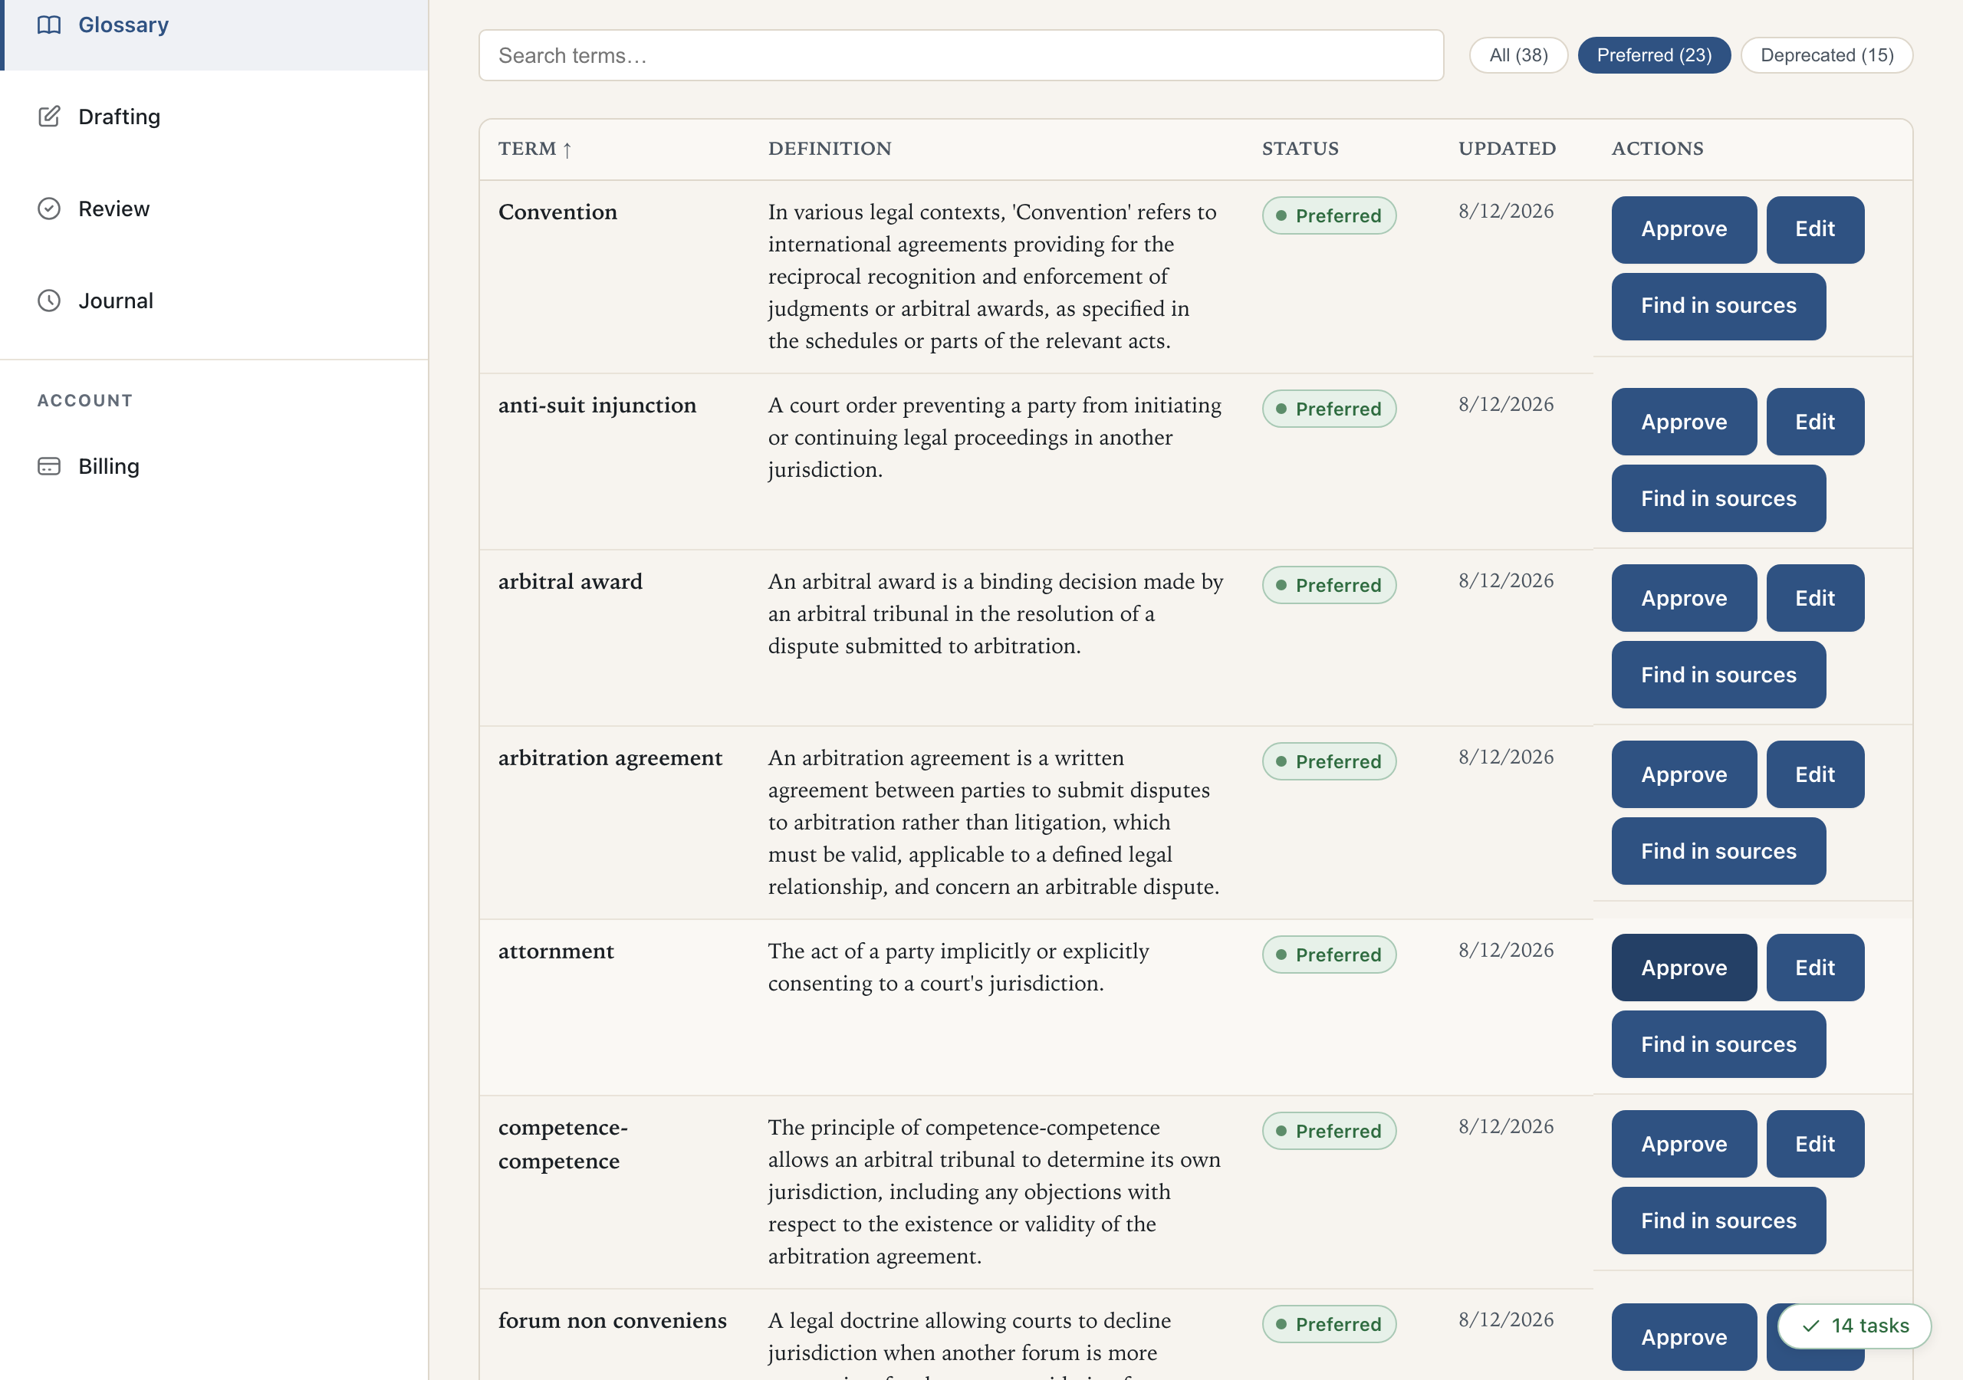Edit the competence-competence entry

point(1814,1144)
